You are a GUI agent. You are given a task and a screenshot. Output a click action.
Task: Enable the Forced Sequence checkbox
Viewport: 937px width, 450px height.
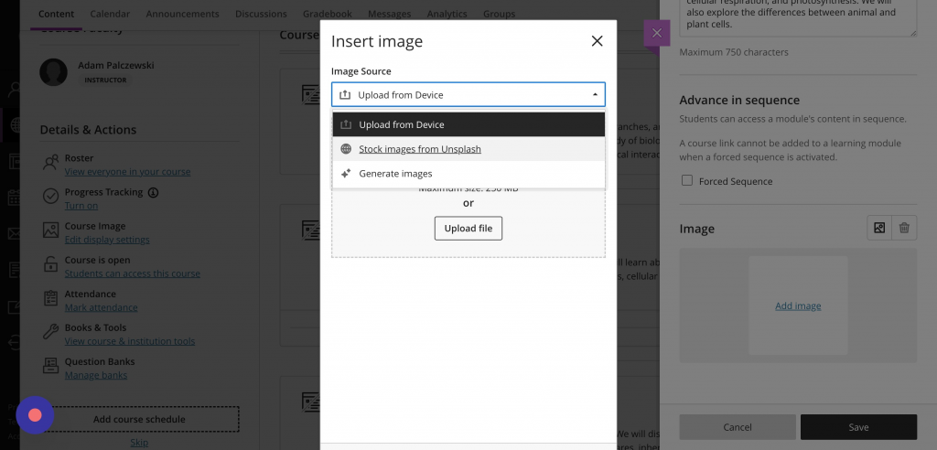click(x=687, y=180)
